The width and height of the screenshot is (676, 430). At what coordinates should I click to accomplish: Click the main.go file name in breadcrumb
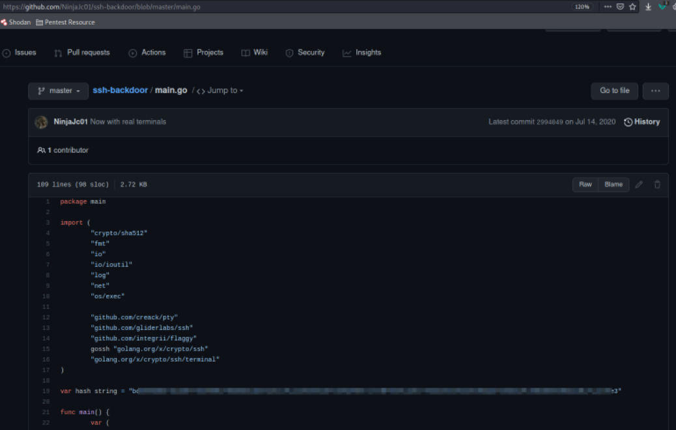171,90
